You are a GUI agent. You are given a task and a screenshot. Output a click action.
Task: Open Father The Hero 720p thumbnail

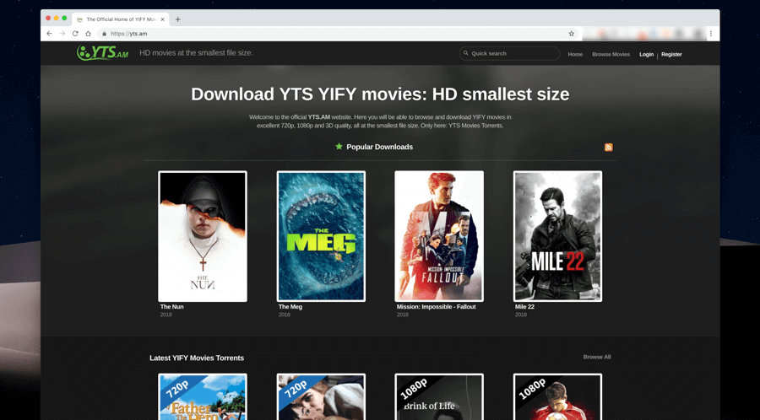[x=203, y=396]
